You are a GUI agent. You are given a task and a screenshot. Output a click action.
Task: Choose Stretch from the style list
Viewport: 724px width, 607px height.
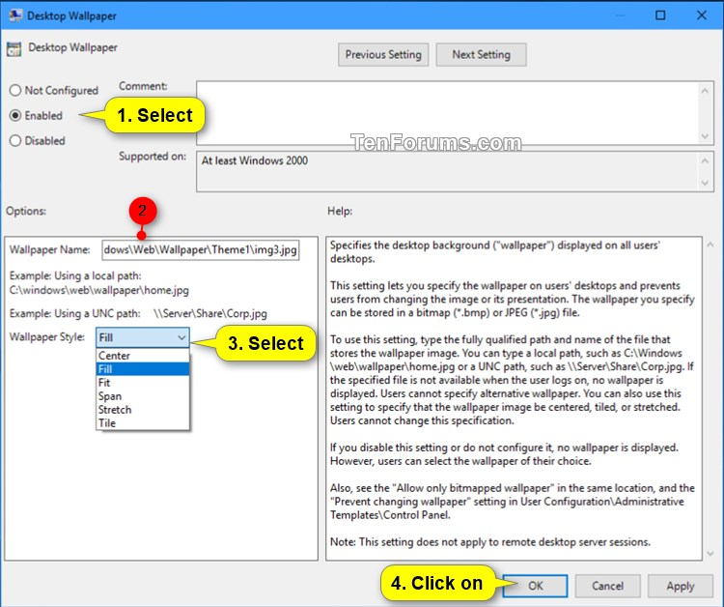click(x=143, y=410)
